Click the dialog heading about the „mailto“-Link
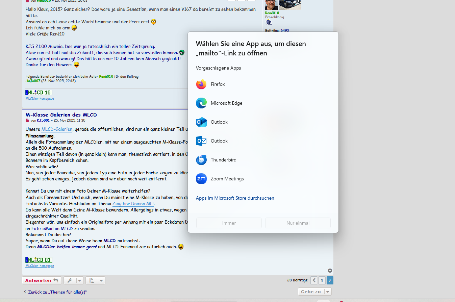This screenshot has height=302, width=455. pos(251,48)
